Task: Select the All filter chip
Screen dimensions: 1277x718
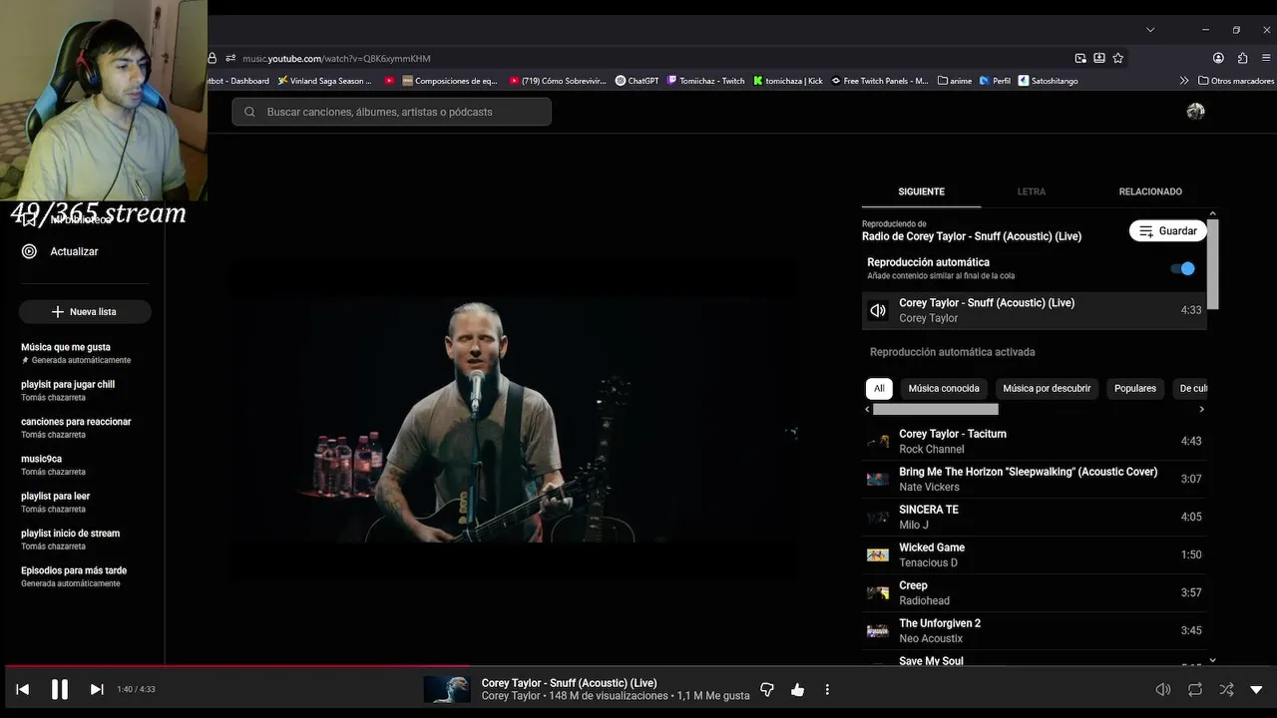Action: pos(879,388)
